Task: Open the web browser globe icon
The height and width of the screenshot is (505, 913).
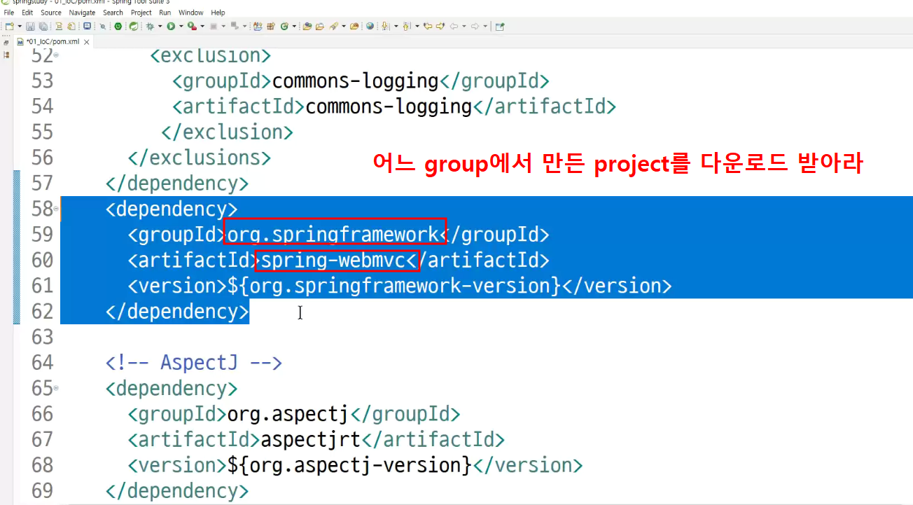Action: pos(370,27)
